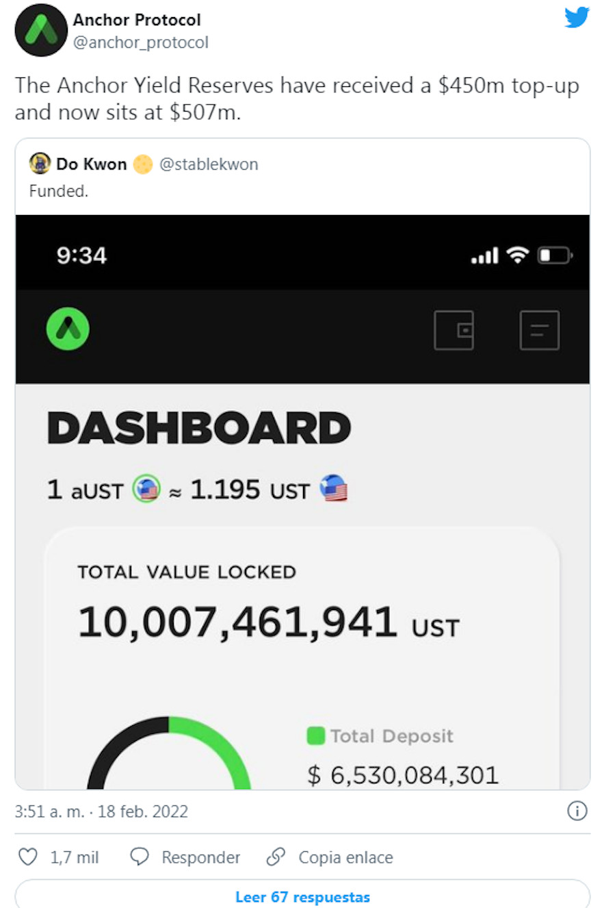Open the @anchor_protocol handle

click(140, 42)
